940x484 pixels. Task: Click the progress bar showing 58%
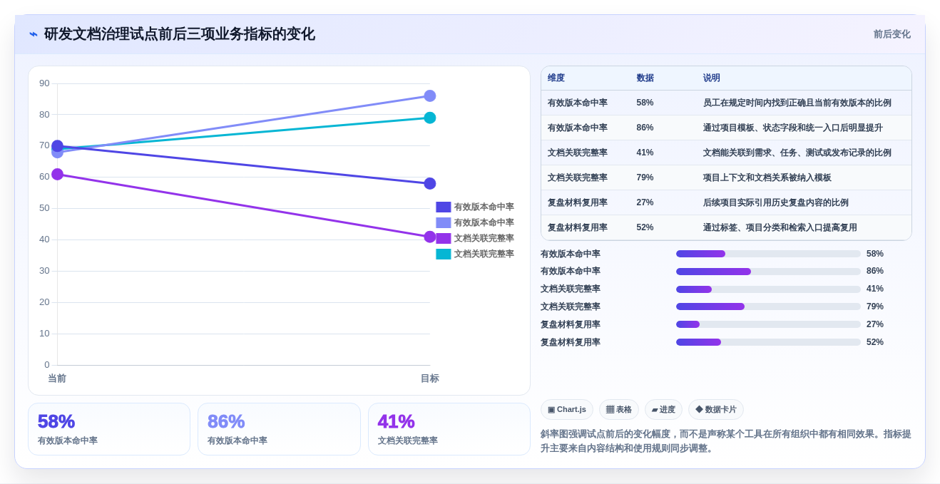coord(768,254)
